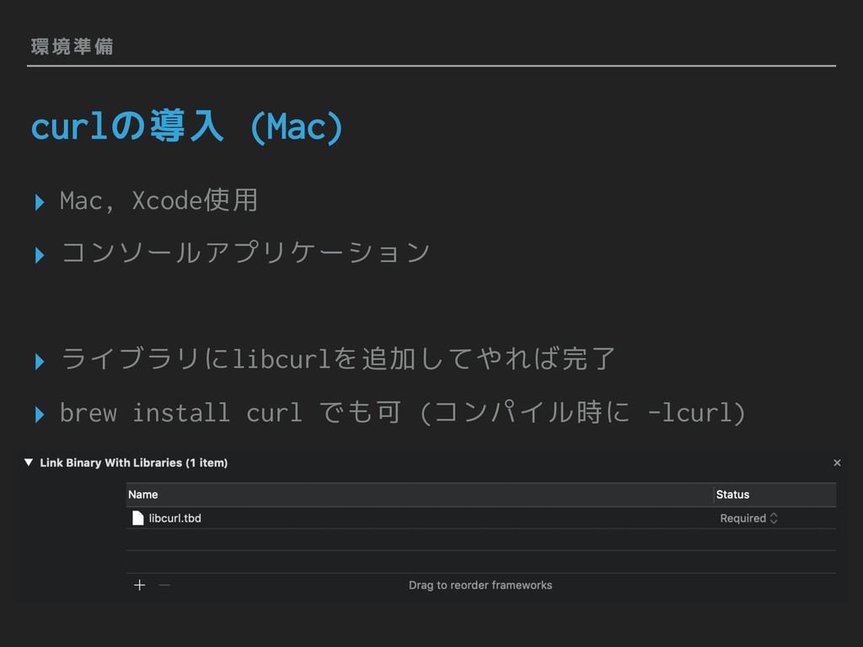The height and width of the screenshot is (647, 863).
Task: Click the 環境準備 header text
Action: coord(72,46)
